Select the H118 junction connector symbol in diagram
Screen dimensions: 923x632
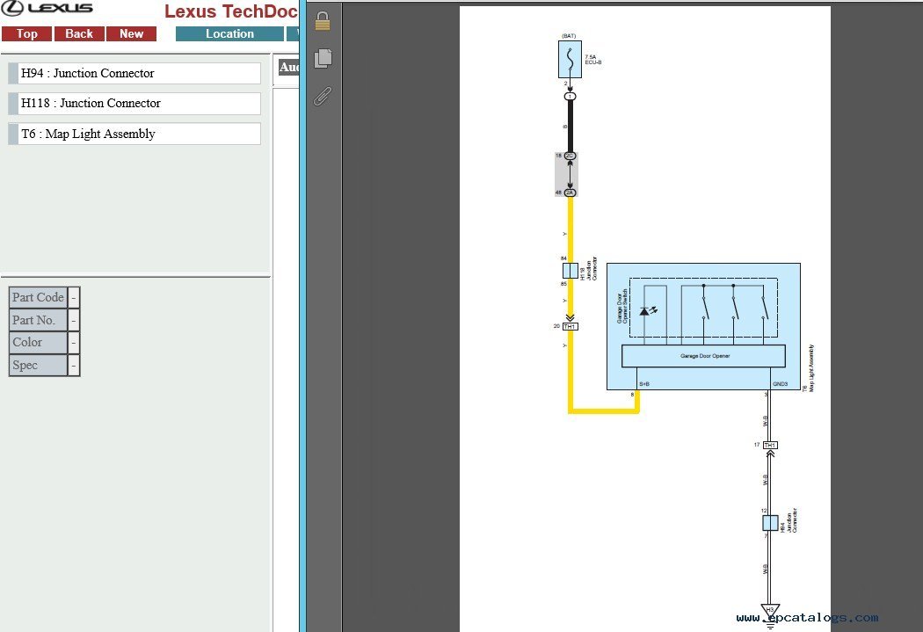click(x=570, y=271)
